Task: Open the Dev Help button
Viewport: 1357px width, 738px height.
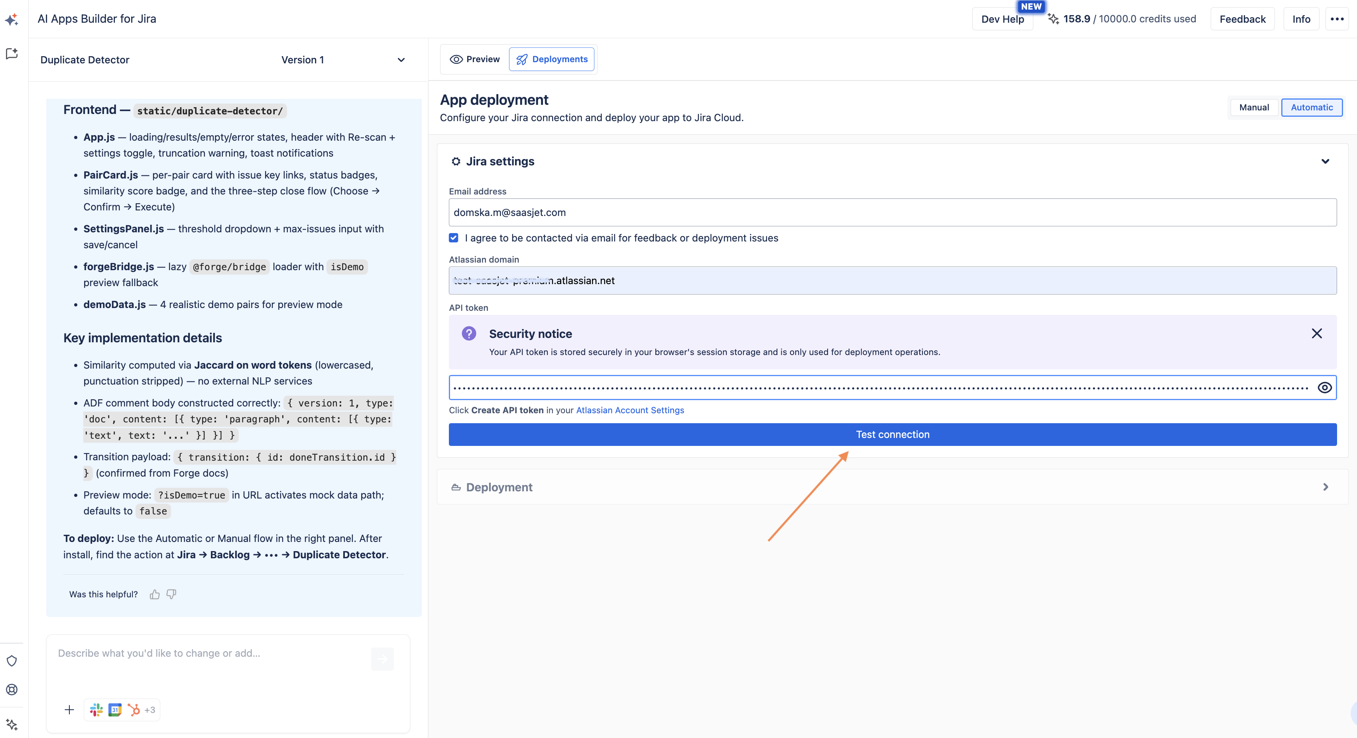Action: (x=1003, y=19)
